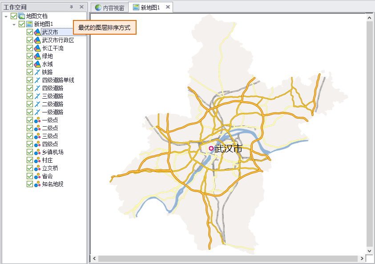Select the 武汉市行政区 layer name
This screenshot has width=375, height=264.
[58, 40]
